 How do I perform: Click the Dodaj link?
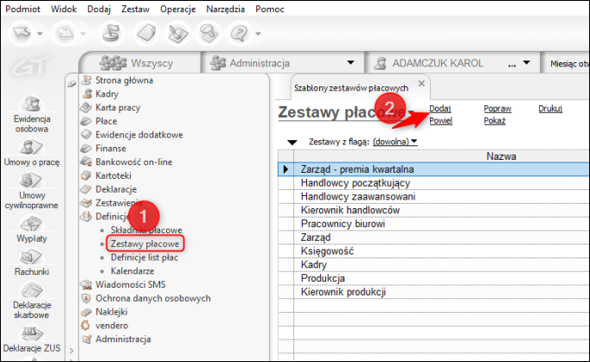[x=439, y=109]
